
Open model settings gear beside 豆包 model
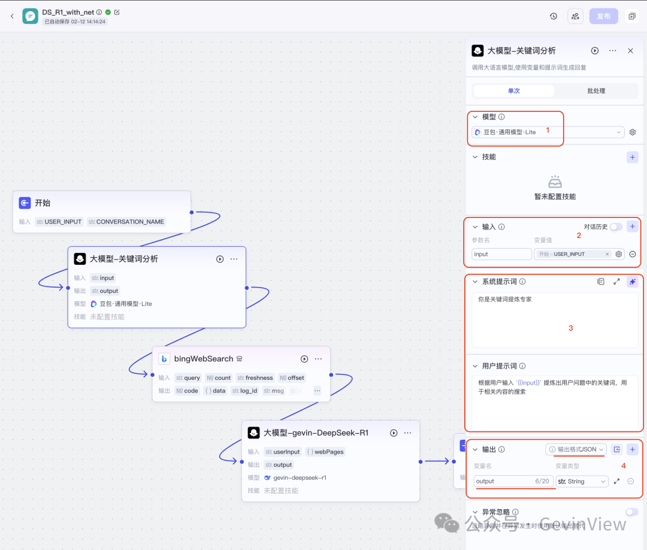pos(633,132)
